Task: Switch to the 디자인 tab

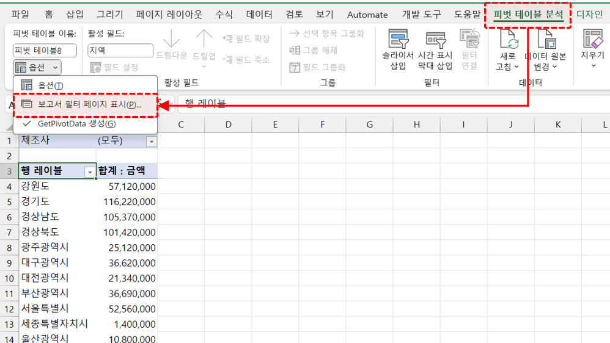Action: coord(589,15)
